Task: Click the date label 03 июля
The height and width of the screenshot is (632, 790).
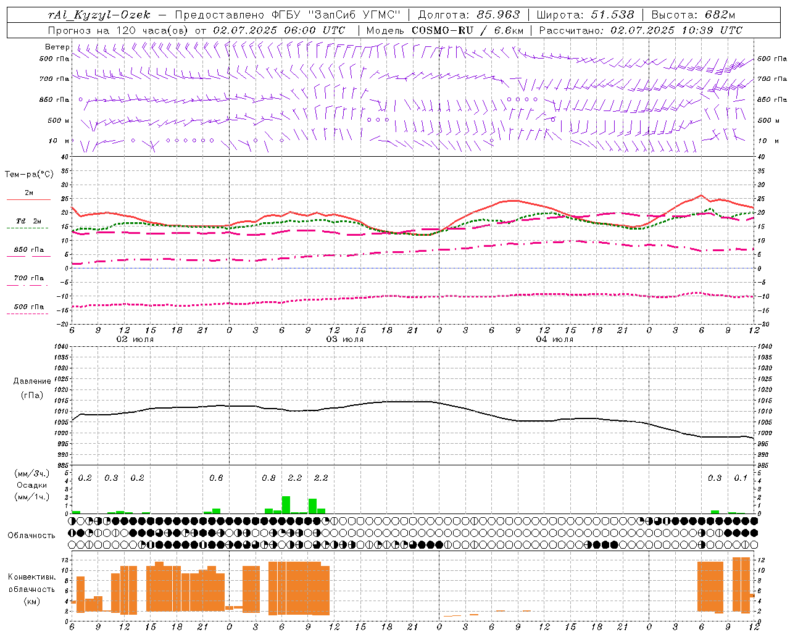Action: coord(345,339)
